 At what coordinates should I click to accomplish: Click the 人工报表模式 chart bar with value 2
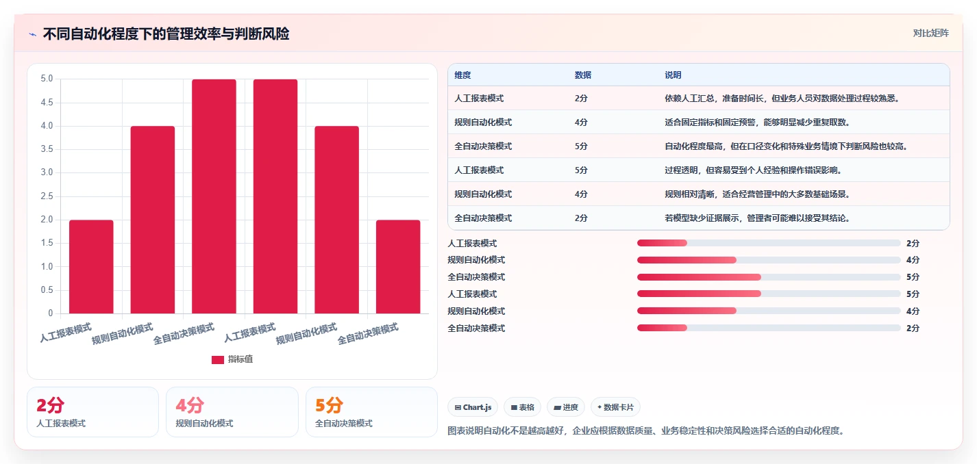click(91, 266)
